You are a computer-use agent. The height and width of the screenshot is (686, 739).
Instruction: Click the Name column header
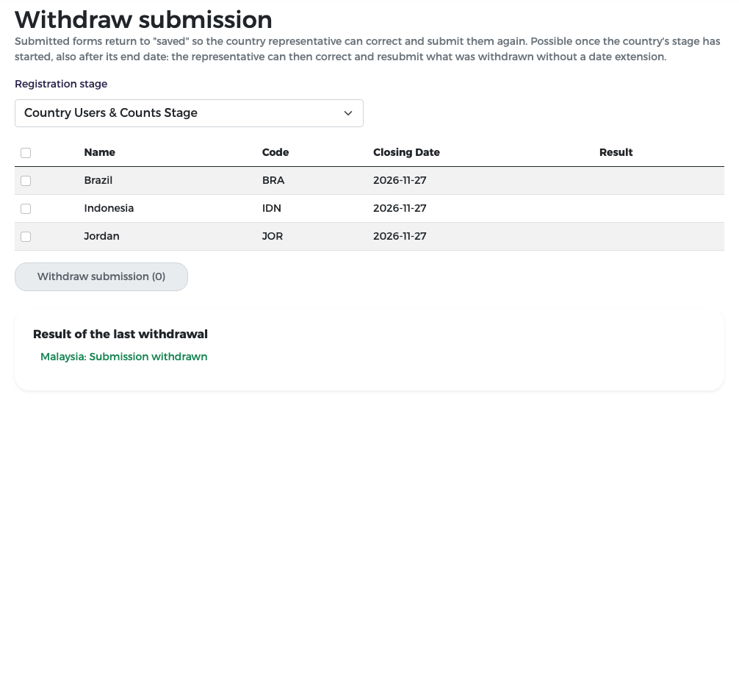point(99,152)
